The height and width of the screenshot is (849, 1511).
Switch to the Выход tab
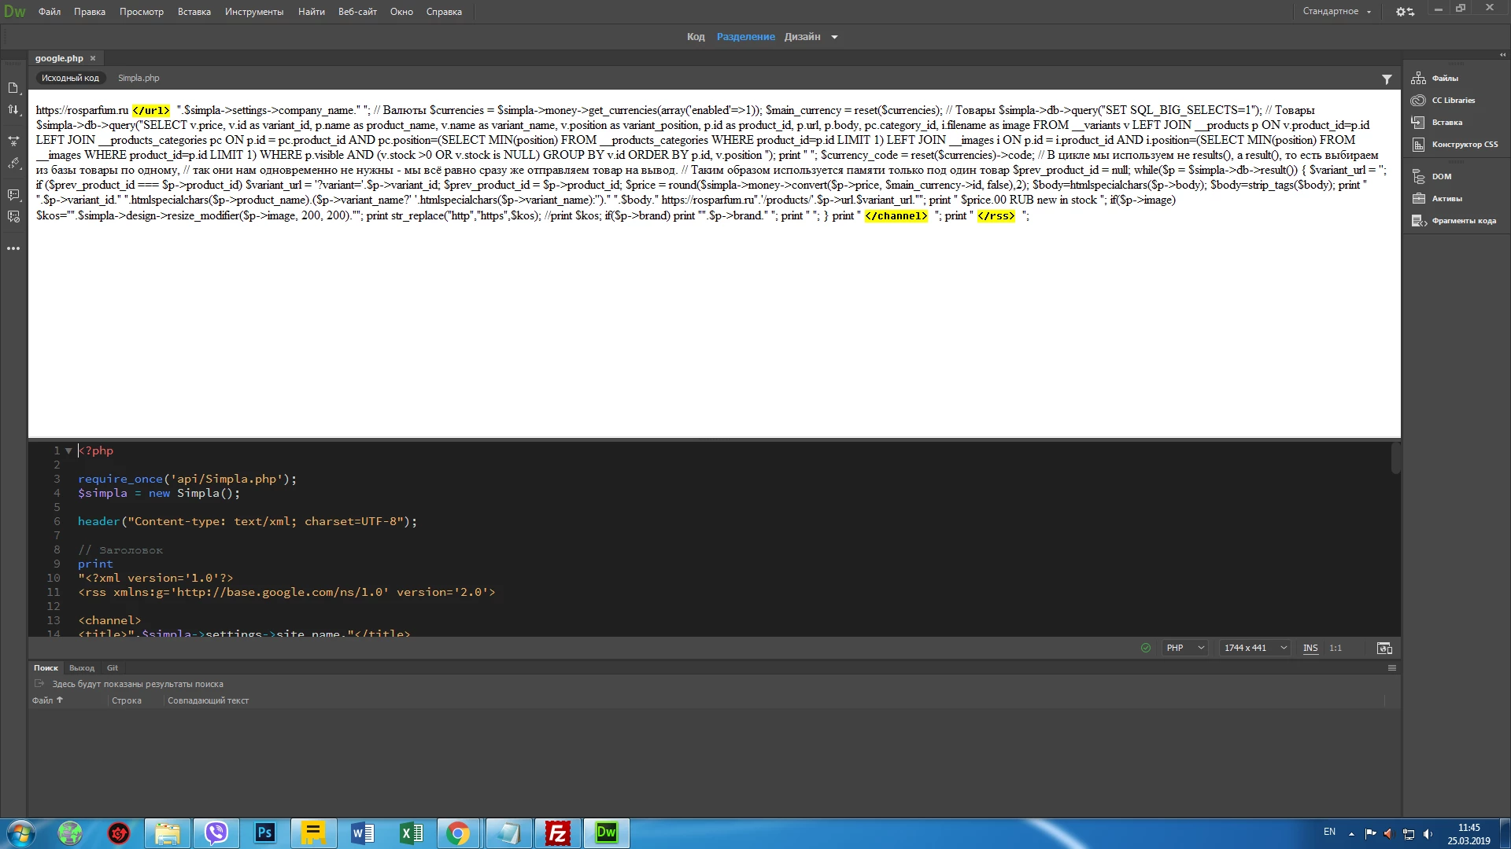coord(82,668)
